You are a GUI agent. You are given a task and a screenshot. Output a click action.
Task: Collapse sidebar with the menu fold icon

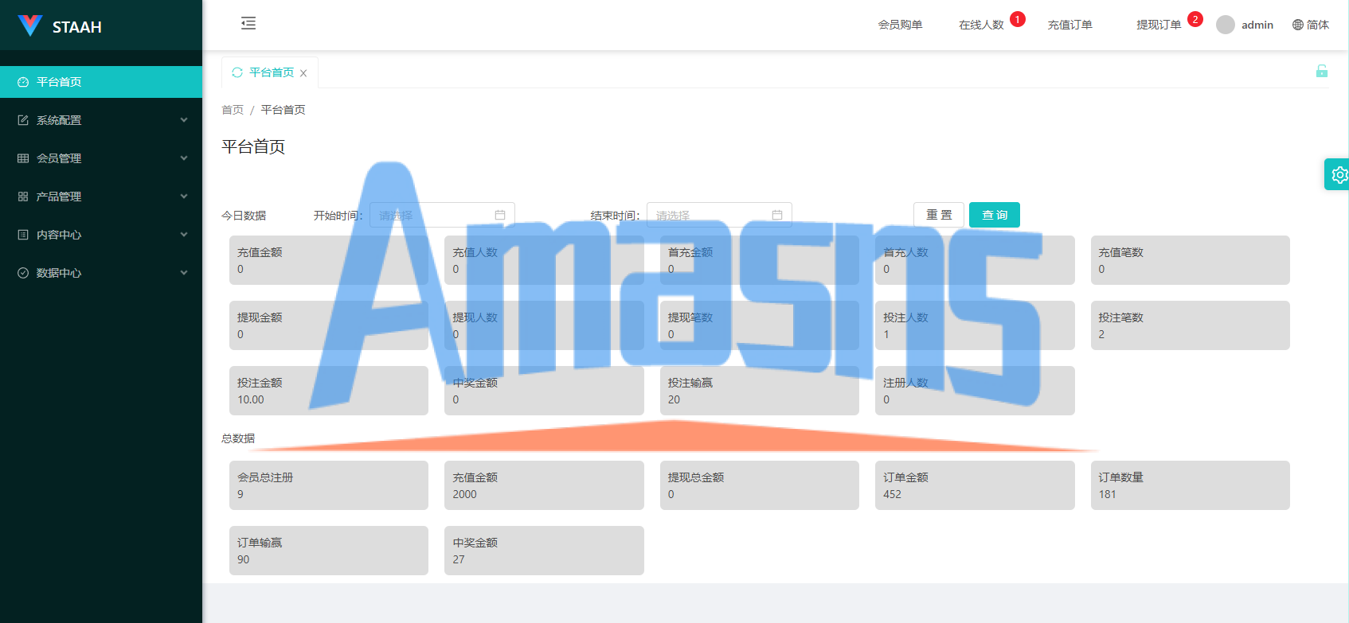(248, 23)
